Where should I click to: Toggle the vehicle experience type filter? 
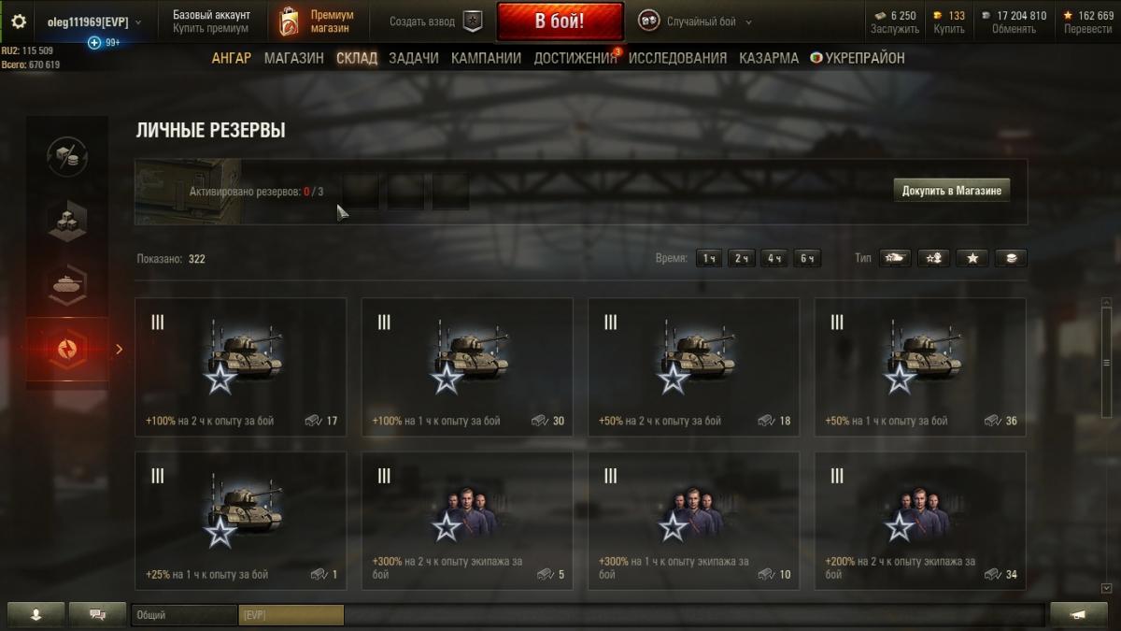tap(896, 259)
